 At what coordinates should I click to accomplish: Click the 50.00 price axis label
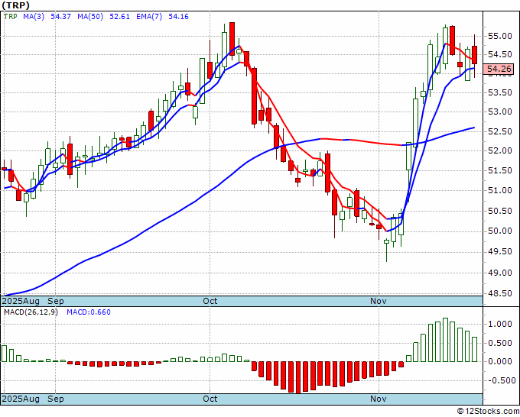pos(500,231)
